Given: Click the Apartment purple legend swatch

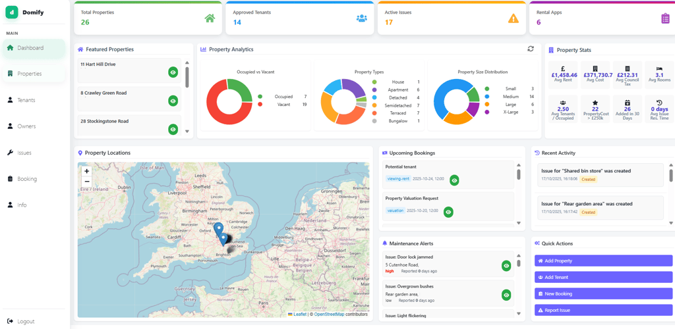Looking at the screenshot, I should pyautogui.click(x=374, y=89).
